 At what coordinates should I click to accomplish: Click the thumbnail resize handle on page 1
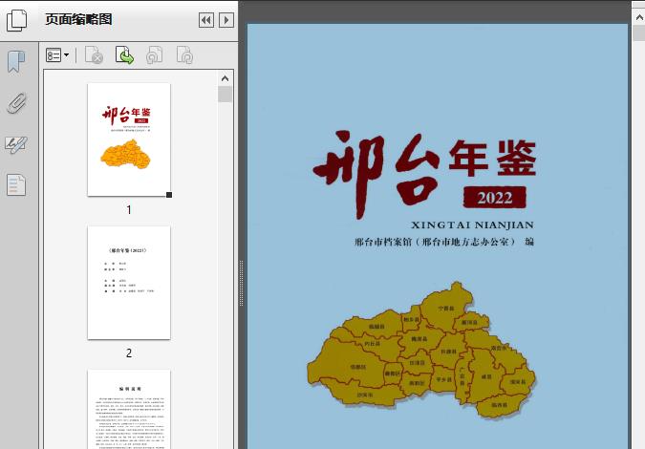(x=169, y=195)
